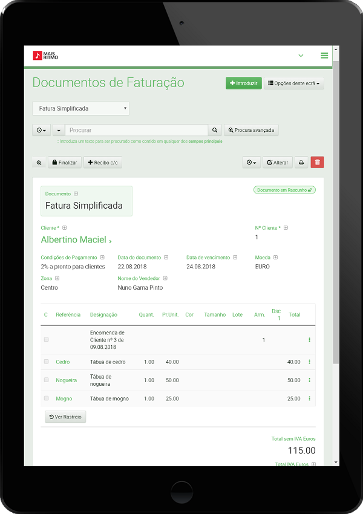363x514 pixels.
Task: Click the red trash delete icon
Action: [x=317, y=162]
